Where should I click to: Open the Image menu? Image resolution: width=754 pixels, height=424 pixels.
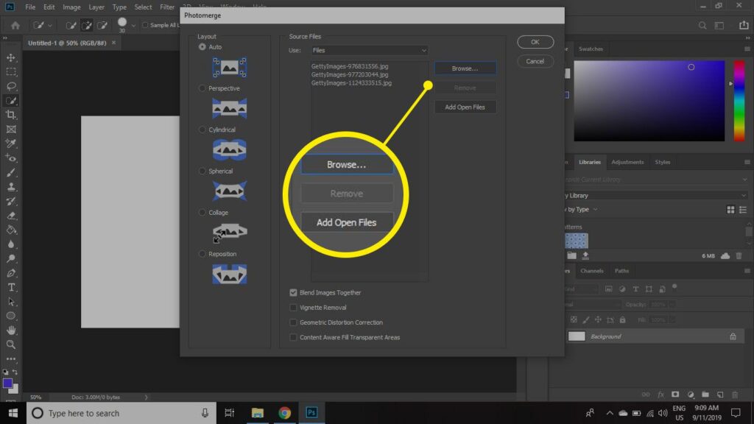pos(71,7)
